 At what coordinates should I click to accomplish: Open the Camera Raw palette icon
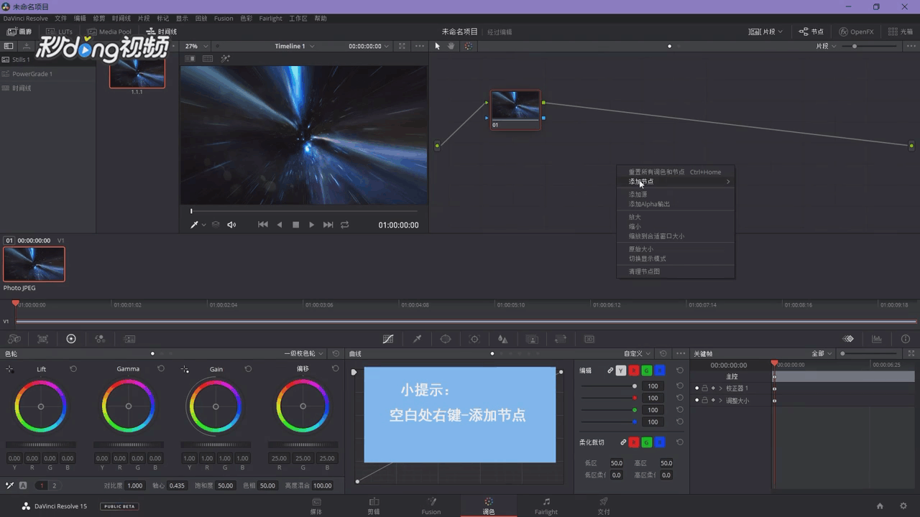[x=14, y=339]
